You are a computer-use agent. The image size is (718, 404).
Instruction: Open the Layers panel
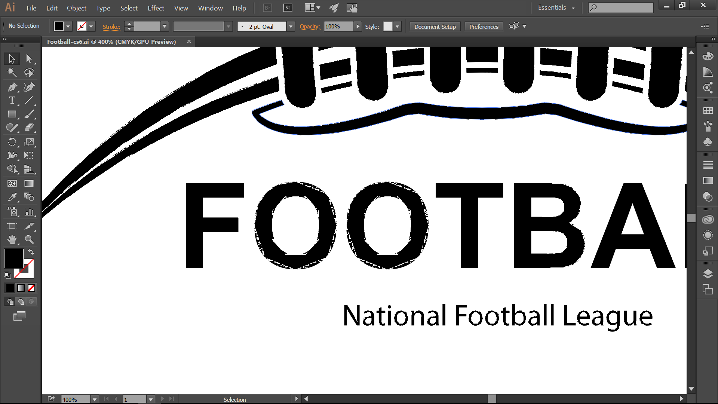[x=708, y=273]
